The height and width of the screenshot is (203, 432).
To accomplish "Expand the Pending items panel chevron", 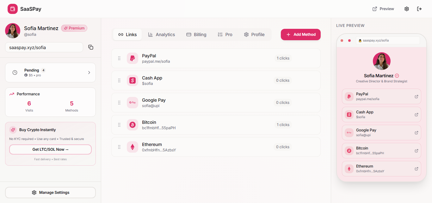I will point(89,72).
